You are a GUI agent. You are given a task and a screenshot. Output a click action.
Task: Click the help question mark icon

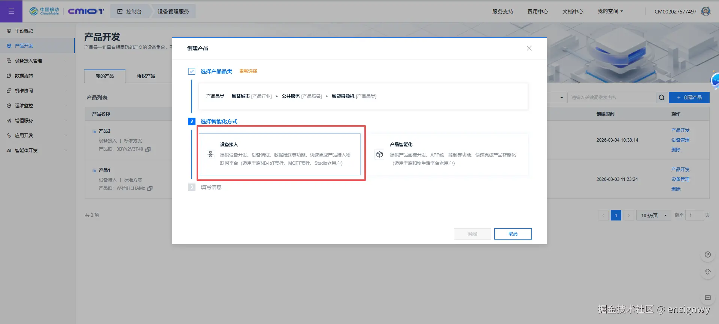coord(707,255)
